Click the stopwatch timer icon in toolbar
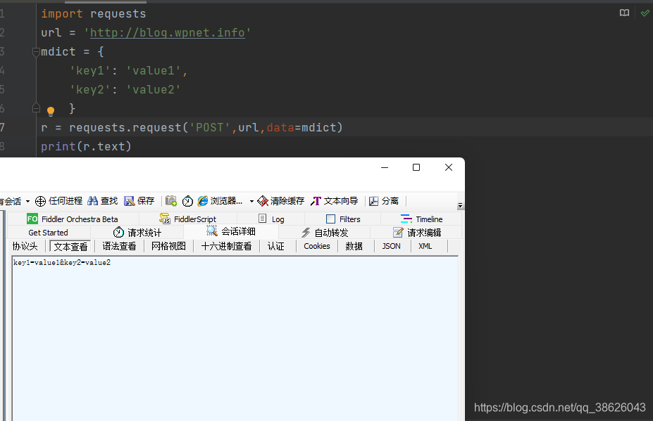This screenshot has height=421, width=653. tap(187, 201)
